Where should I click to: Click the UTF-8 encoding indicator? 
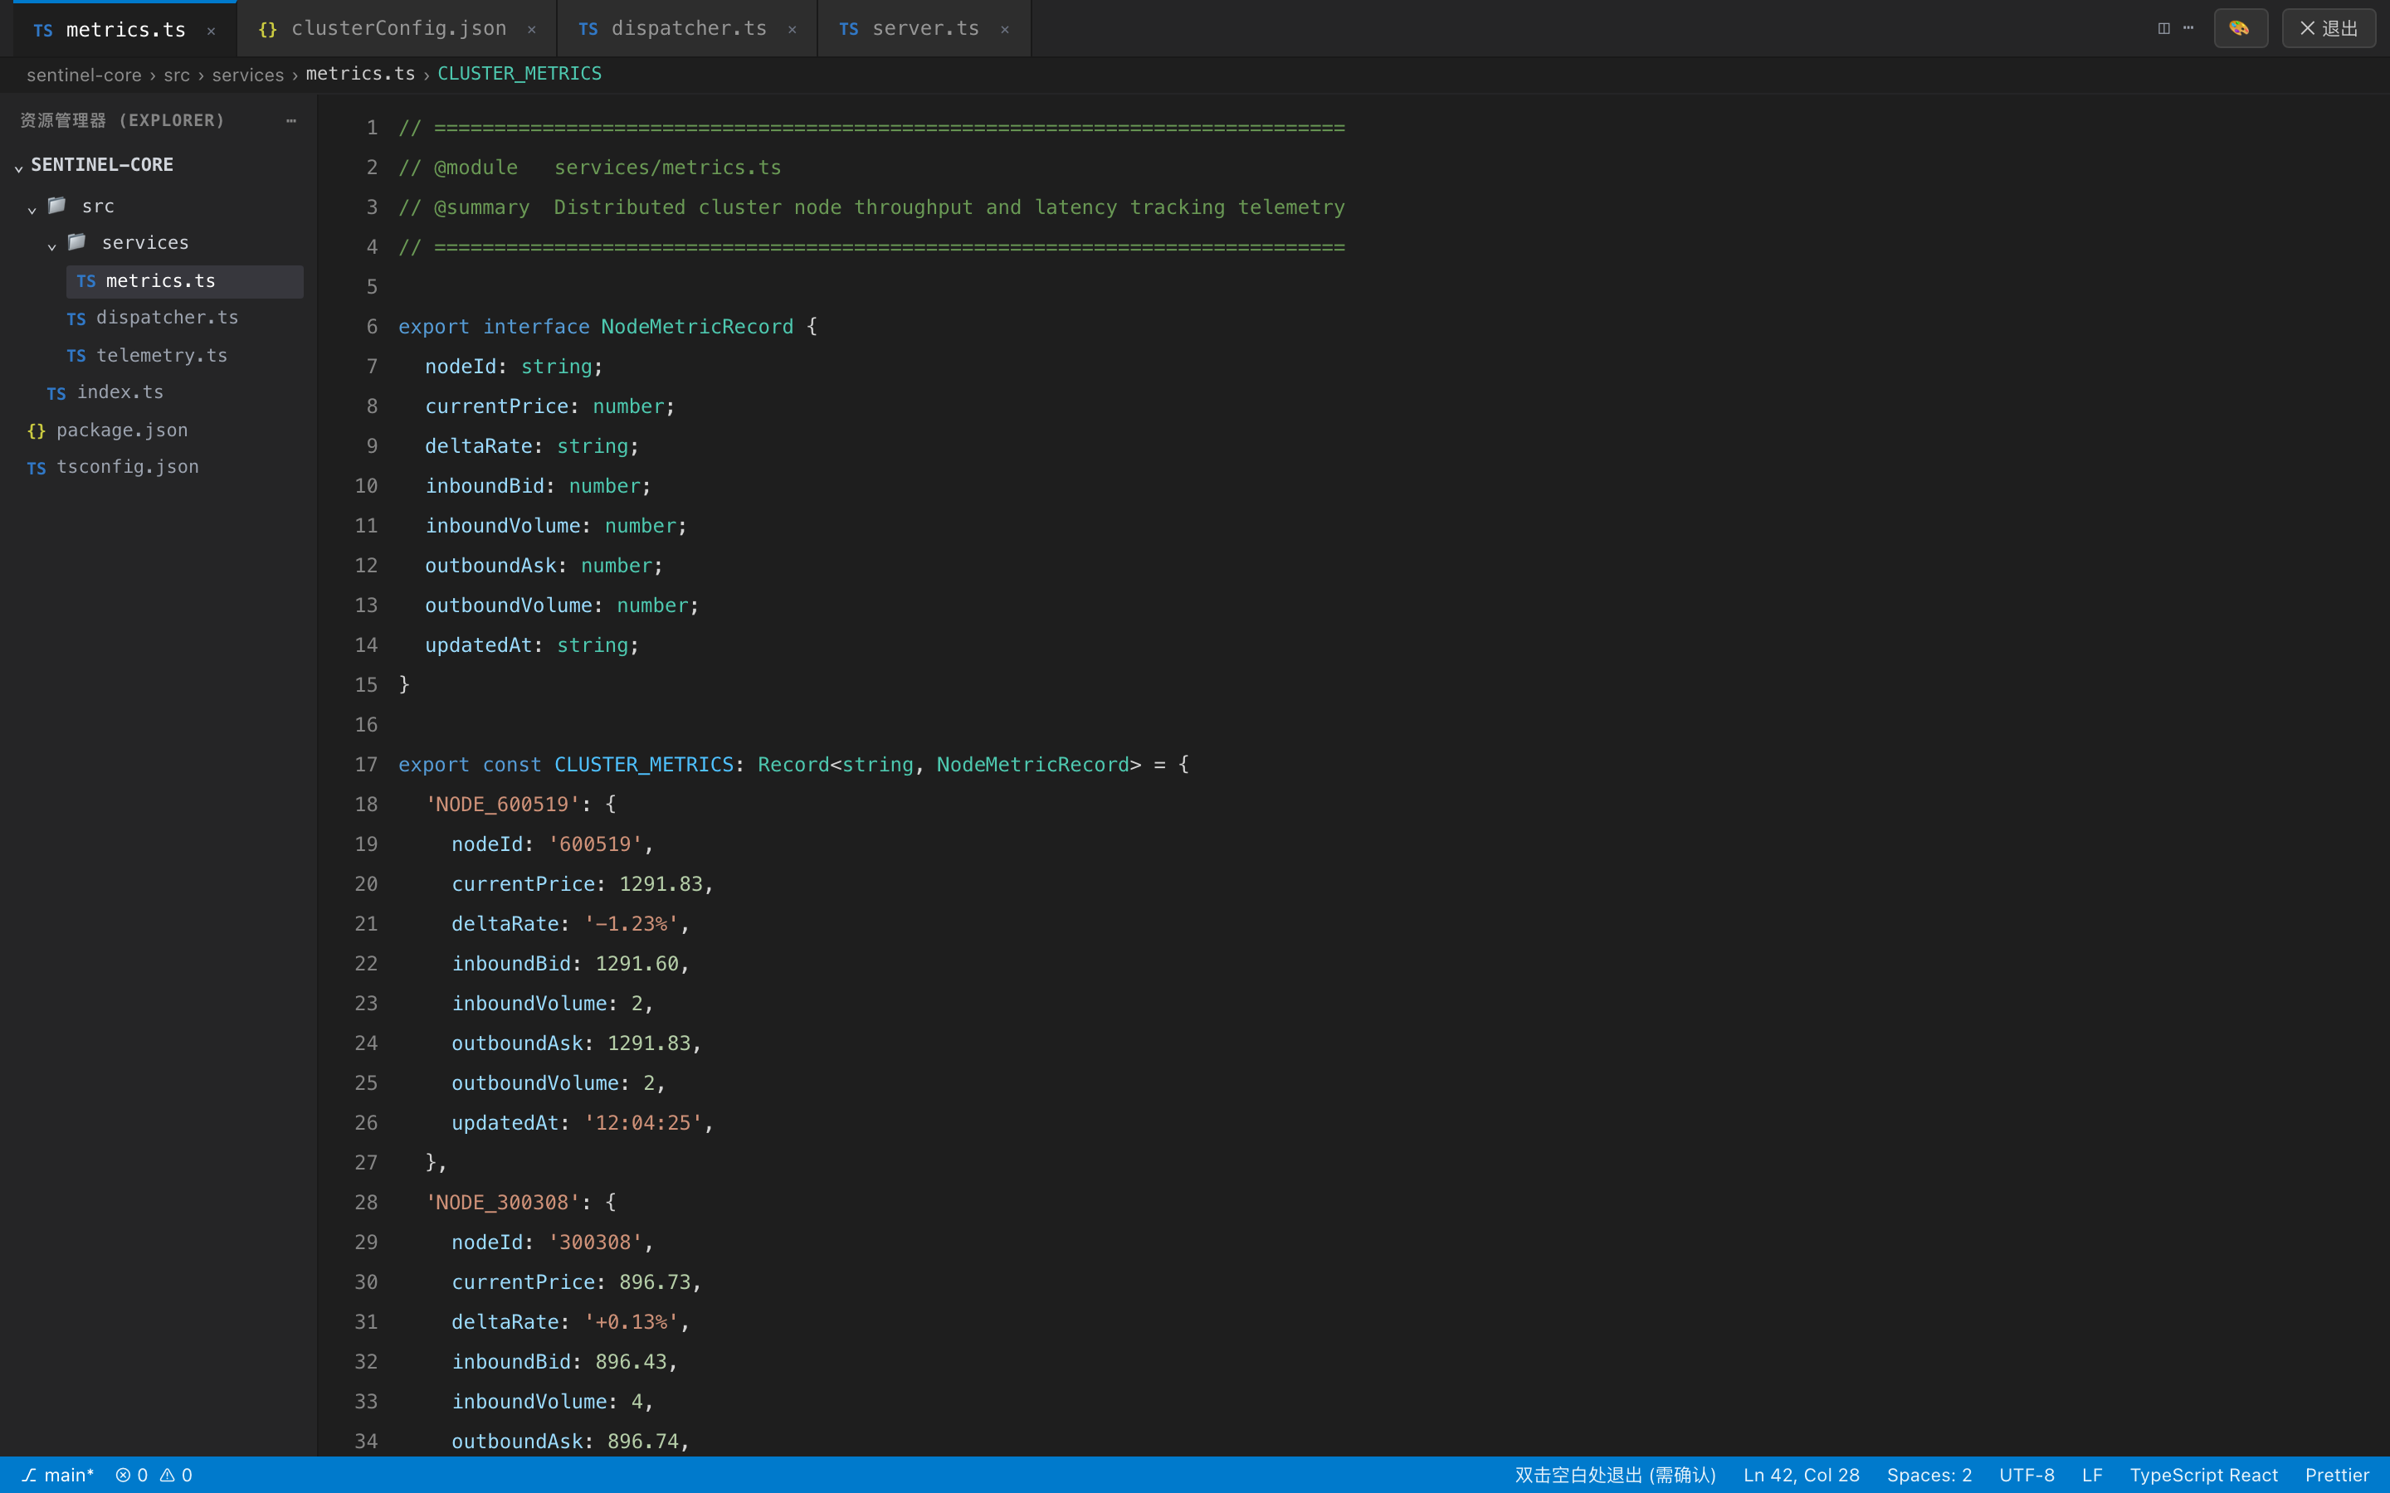pos(2027,1476)
